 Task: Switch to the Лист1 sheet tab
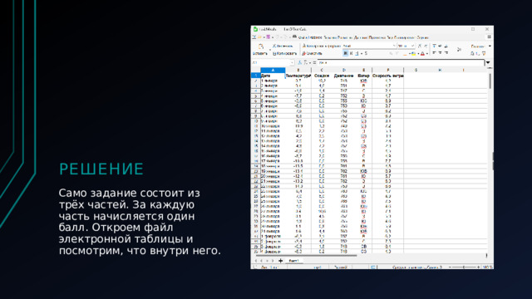click(x=293, y=261)
